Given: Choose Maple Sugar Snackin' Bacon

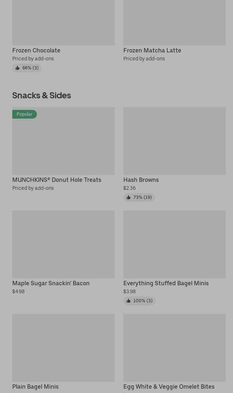Looking at the screenshot, I should coord(51,283).
